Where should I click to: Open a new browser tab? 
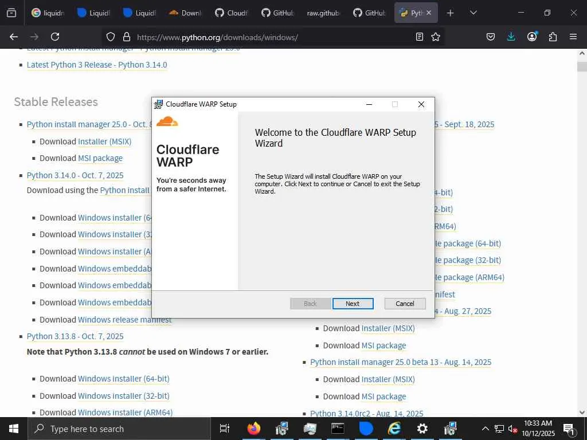click(x=451, y=13)
